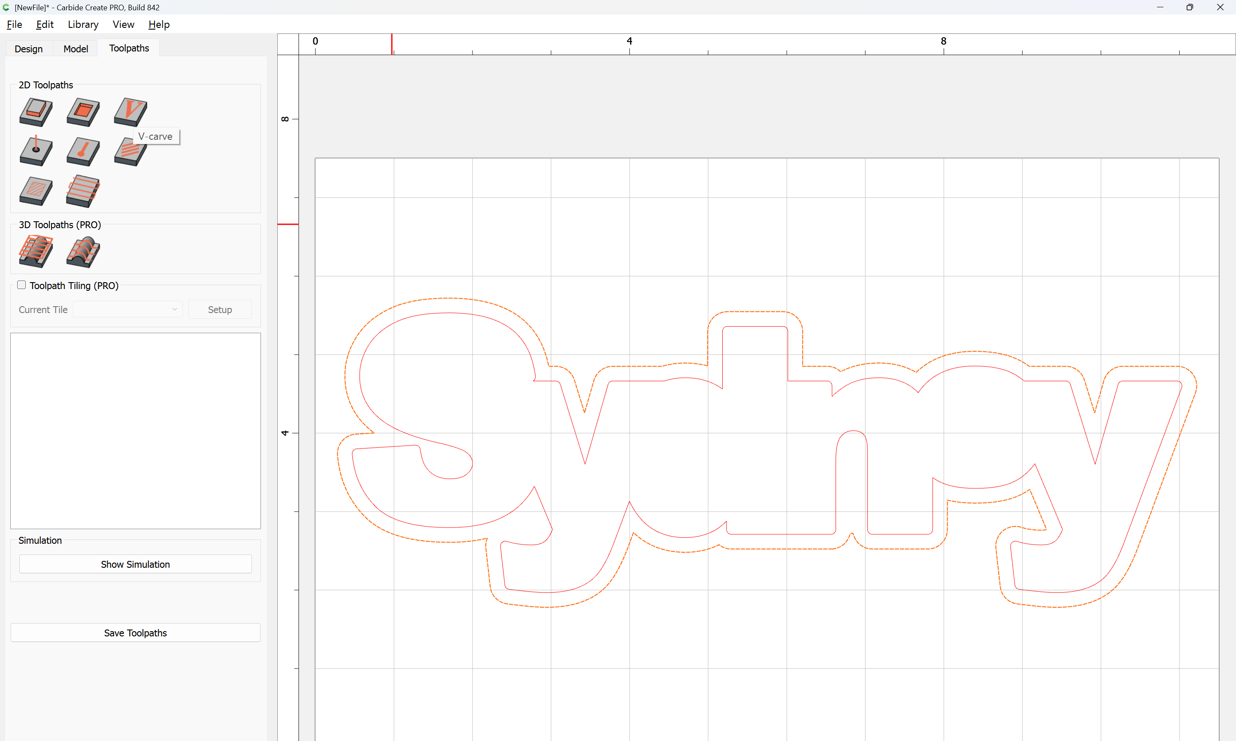This screenshot has width=1236, height=741.
Task: Select the Face toolpath zigzag icon
Action: [83, 191]
